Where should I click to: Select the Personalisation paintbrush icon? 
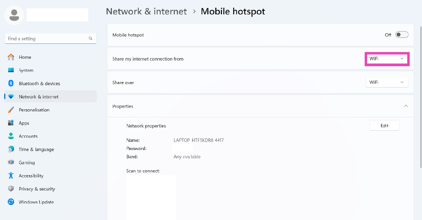[x=11, y=110]
